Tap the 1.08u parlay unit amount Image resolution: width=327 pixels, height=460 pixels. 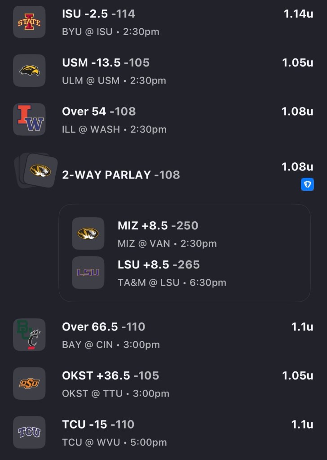tap(297, 167)
